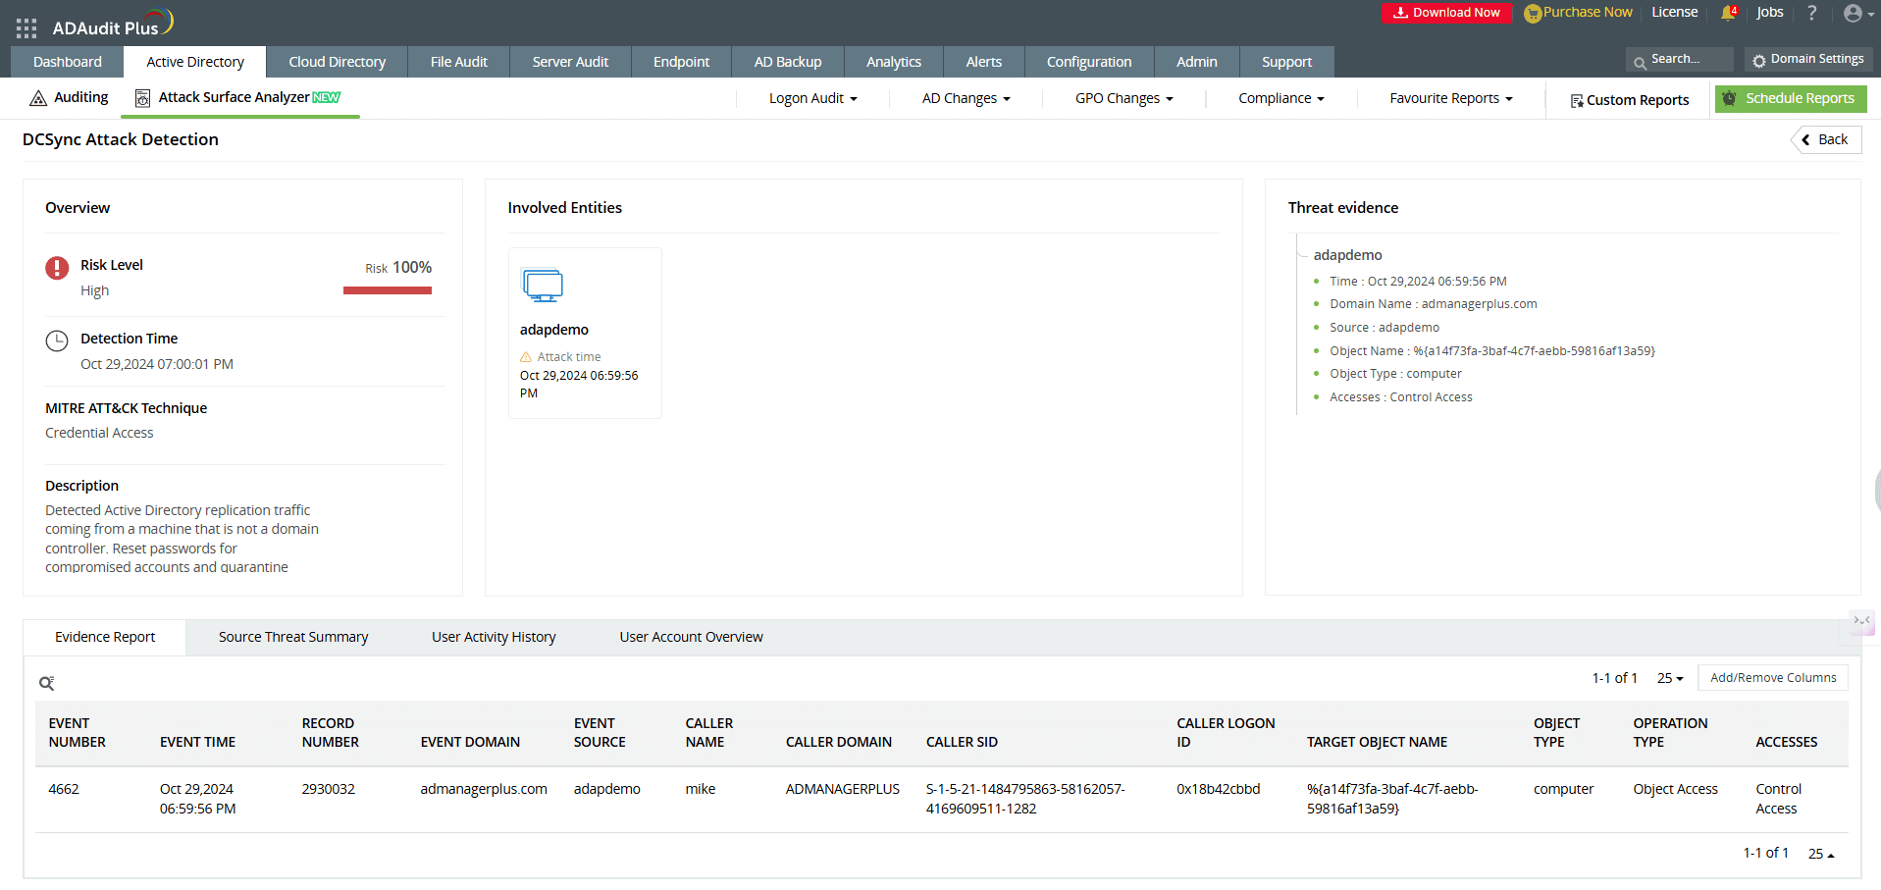The width and height of the screenshot is (1881, 890).
Task: Open the Cloud Directory tab
Action: coord(337,62)
